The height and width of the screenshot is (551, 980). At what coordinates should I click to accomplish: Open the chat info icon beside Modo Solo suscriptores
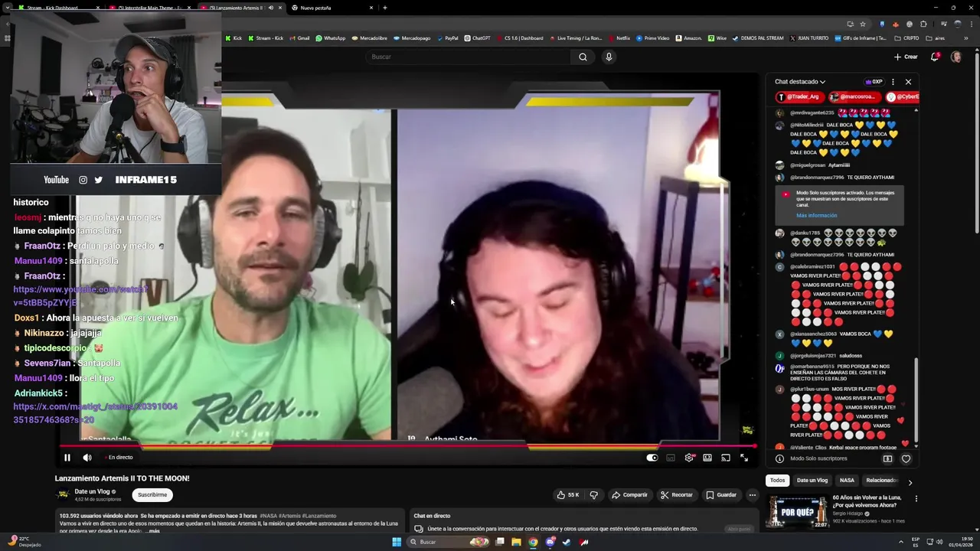(x=779, y=458)
